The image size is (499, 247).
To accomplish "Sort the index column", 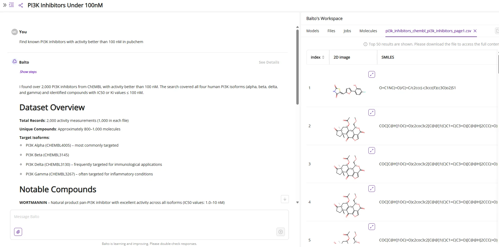I will (323, 57).
